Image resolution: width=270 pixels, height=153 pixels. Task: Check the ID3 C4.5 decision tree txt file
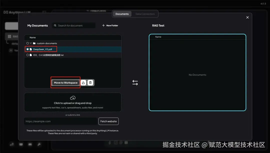pyautogui.click(x=27, y=55)
